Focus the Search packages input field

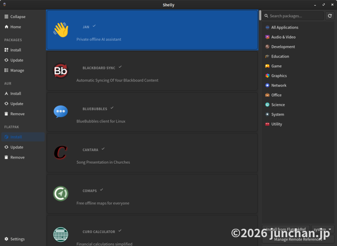296,16
